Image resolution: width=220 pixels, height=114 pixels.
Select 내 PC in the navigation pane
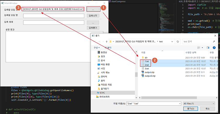tap(101, 93)
